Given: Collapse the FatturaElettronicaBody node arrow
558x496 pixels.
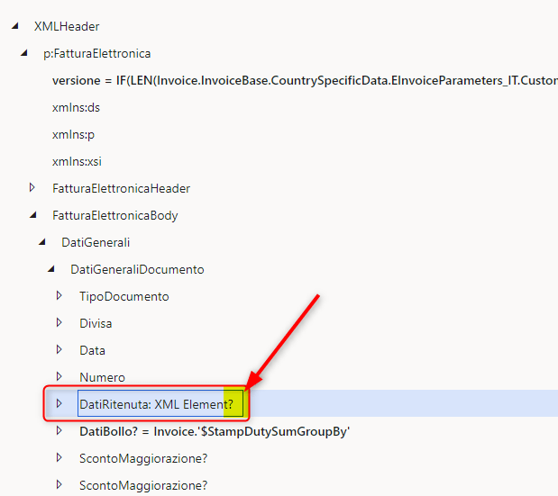Looking at the screenshot, I should point(33,216).
